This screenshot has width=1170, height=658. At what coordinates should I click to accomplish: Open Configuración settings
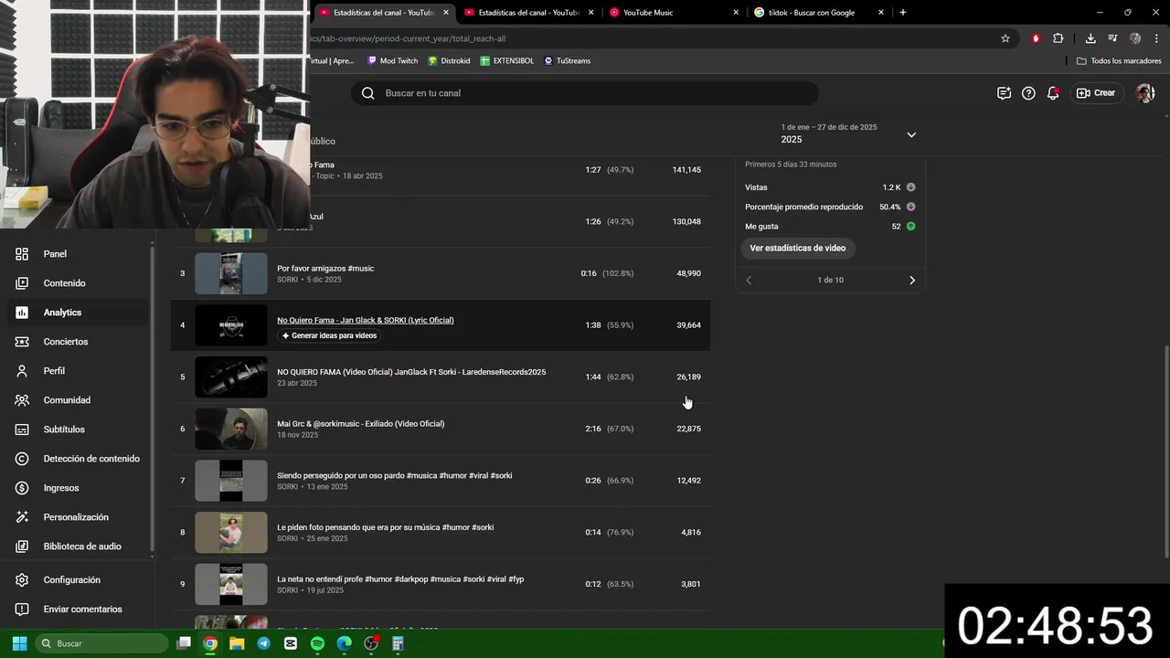78,580
